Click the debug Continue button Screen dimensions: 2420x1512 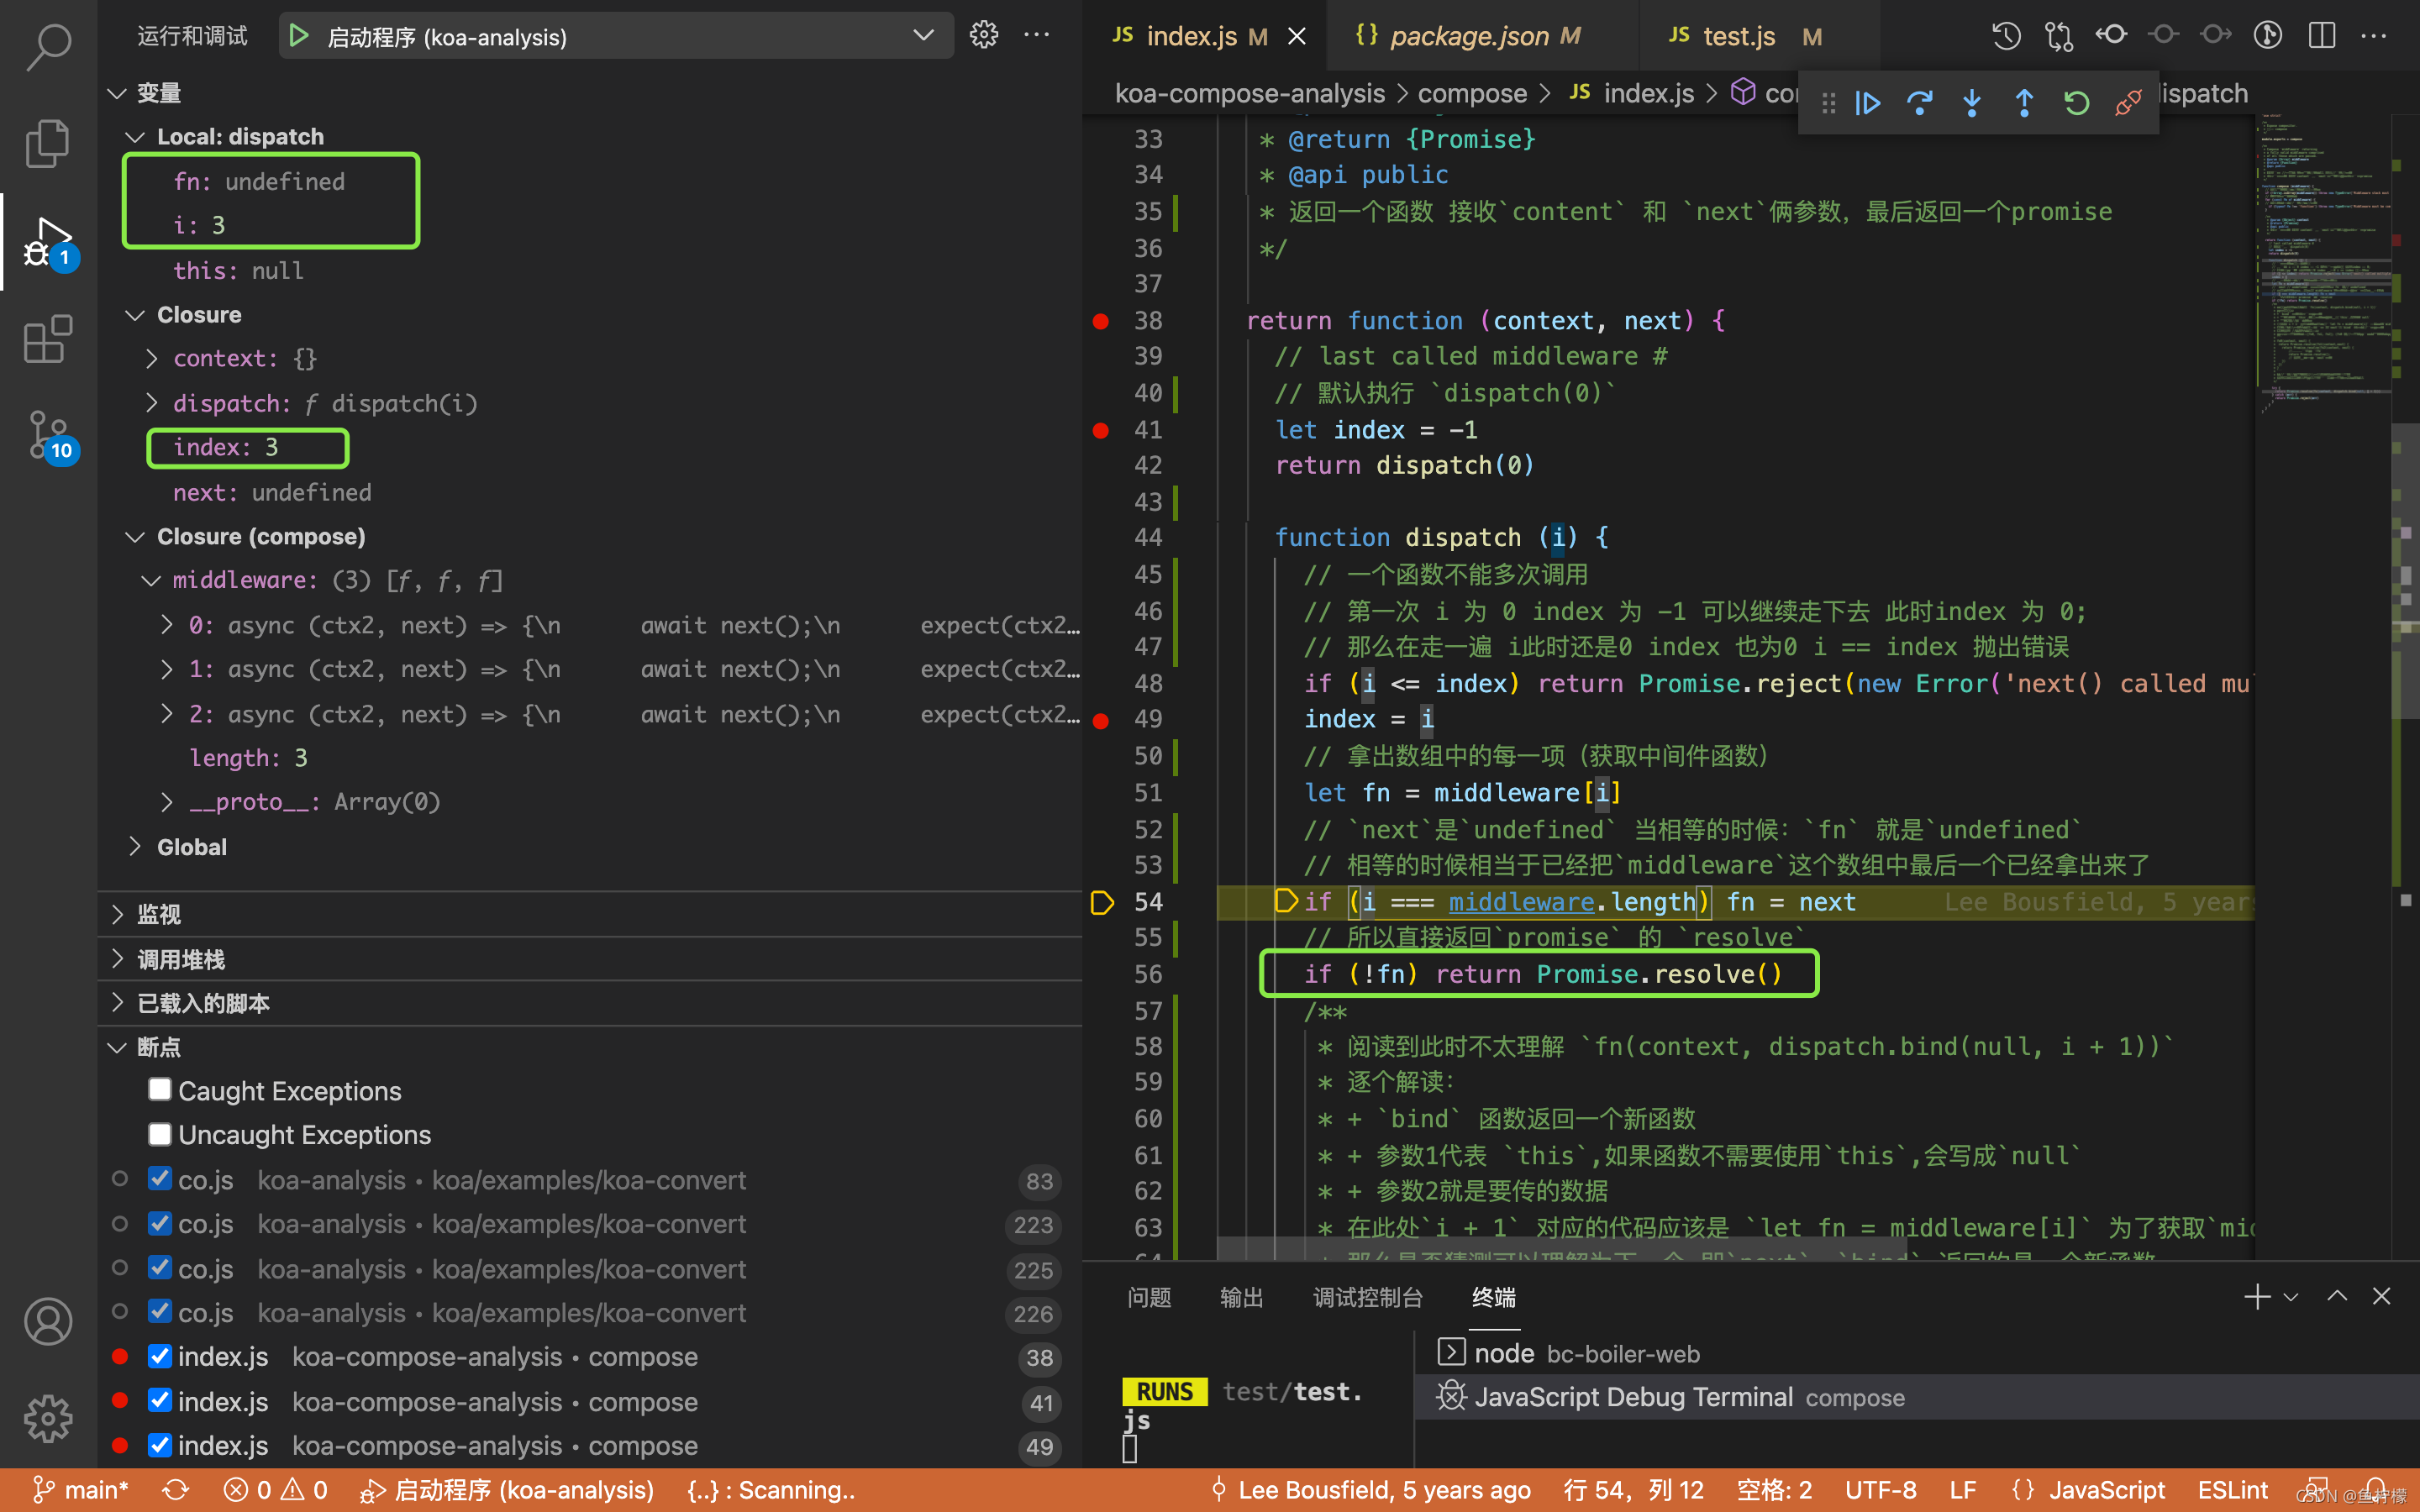pos(1867,103)
